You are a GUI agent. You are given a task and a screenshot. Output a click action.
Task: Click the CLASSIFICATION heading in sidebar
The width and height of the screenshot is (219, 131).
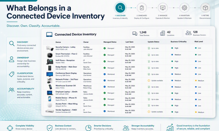coord(25,73)
